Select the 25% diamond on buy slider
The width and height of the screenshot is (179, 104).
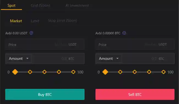pyautogui.click(x=30, y=72)
